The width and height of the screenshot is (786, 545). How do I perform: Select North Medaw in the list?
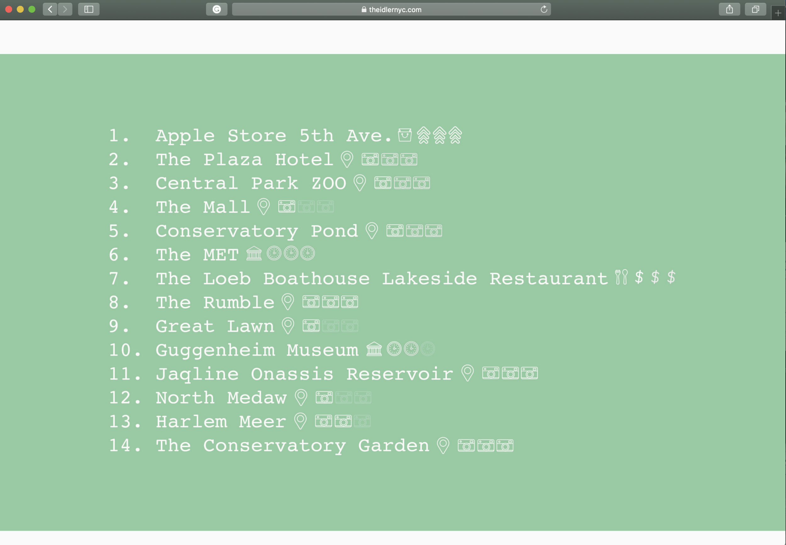click(x=221, y=398)
